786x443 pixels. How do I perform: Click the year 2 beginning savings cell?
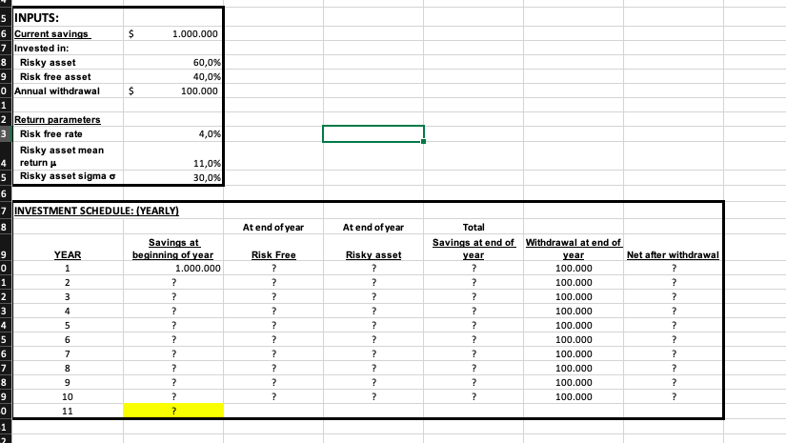pyautogui.click(x=173, y=282)
